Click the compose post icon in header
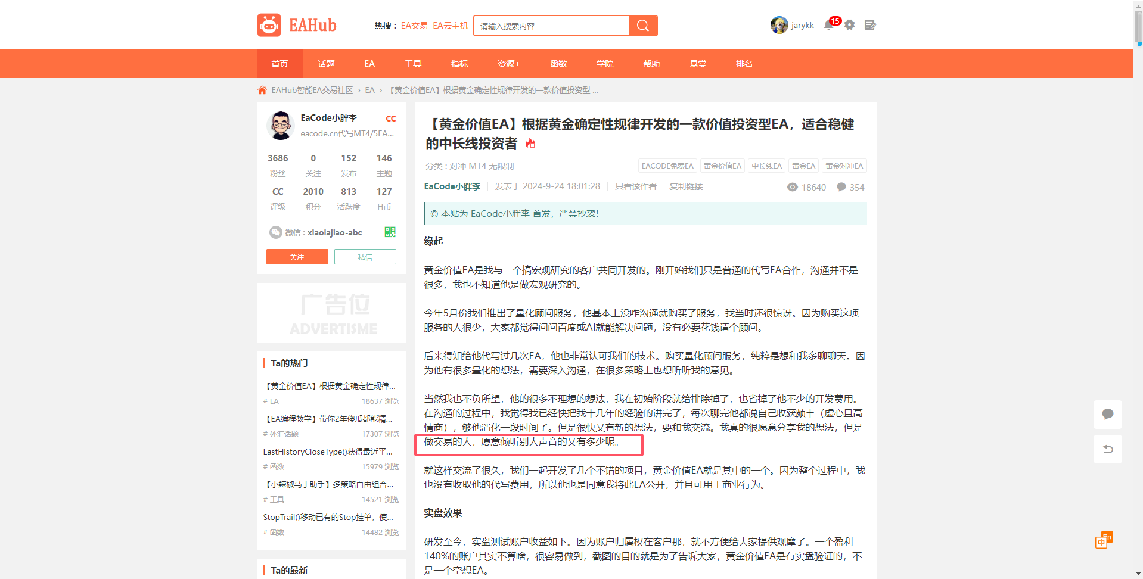This screenshot has width=1143, height=579. (870, 25)
